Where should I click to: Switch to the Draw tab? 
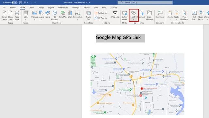pyautogui.click(x=31, y=8)
